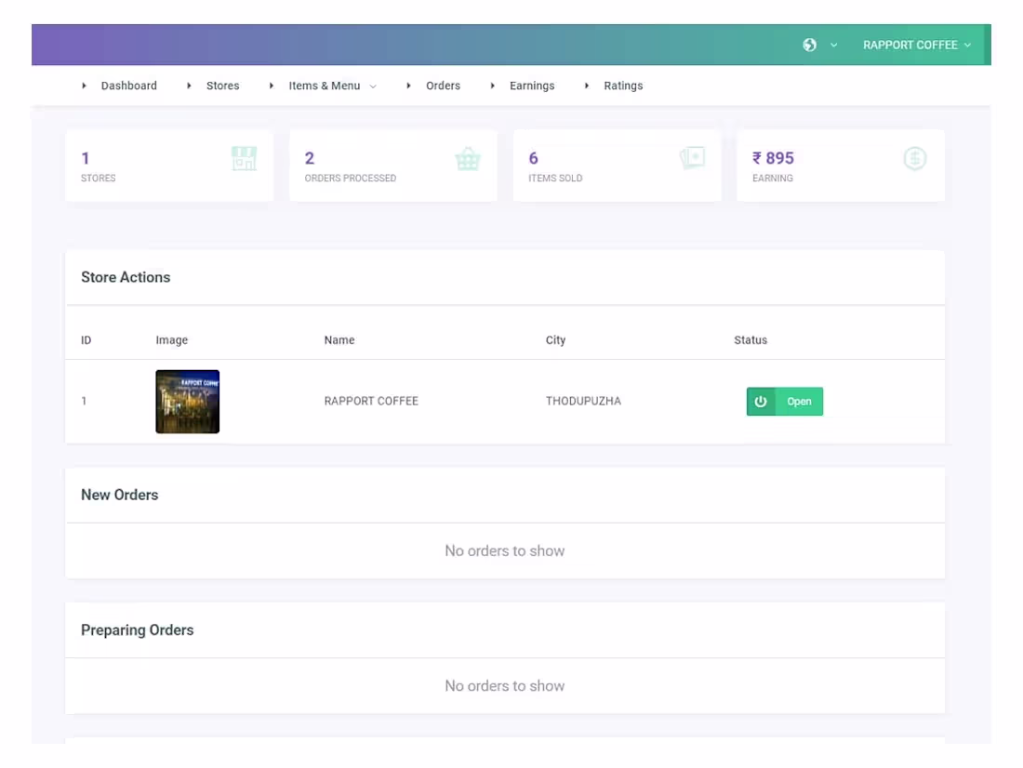The width and height of the screenshot is (1023, 768).
Task: Expand the language chevron dropdown
Action: pos(833,45)
